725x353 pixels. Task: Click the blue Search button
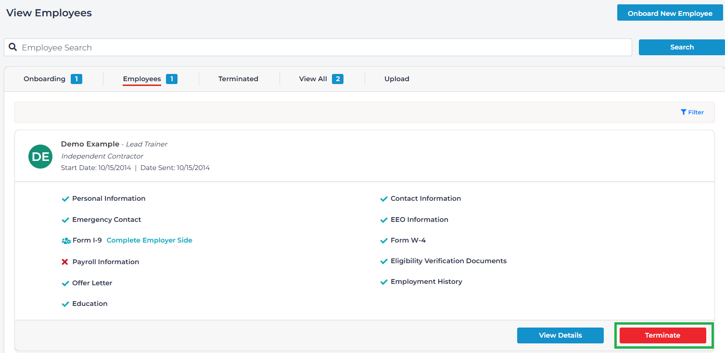point(681,47)
